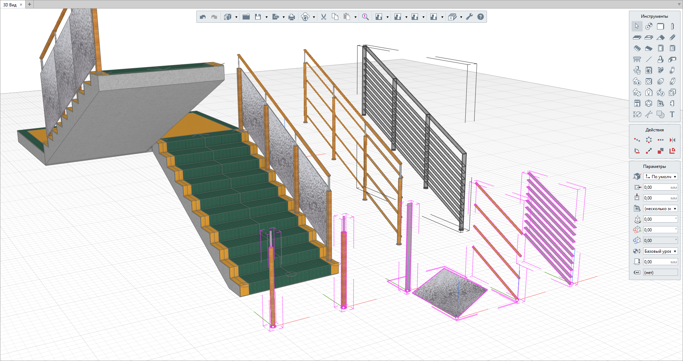Screen dimensions: 683x361
Task: Paste objects with the clipboard icon
Action: [x=347, y=17]
